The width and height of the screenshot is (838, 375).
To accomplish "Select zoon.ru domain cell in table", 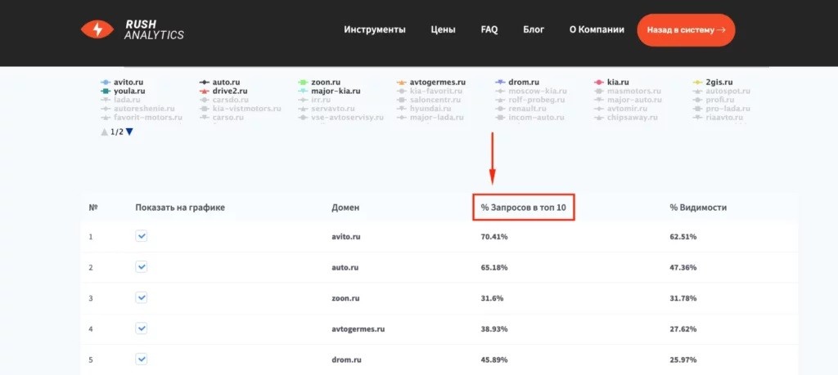I will coord(345,298).
